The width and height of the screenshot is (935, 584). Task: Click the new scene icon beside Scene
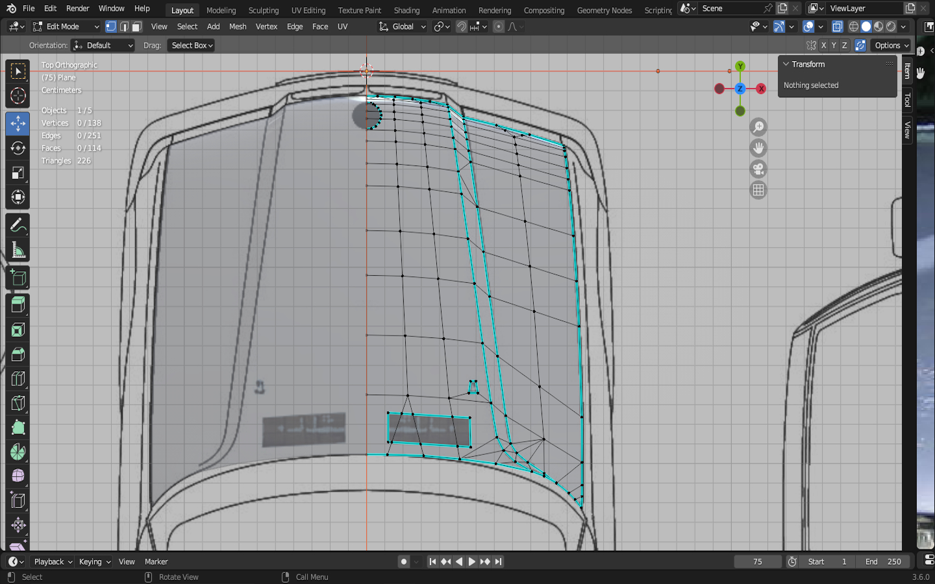click(782, 8)
